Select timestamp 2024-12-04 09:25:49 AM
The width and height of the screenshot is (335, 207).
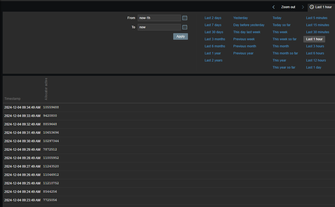[x=22, y=183]
